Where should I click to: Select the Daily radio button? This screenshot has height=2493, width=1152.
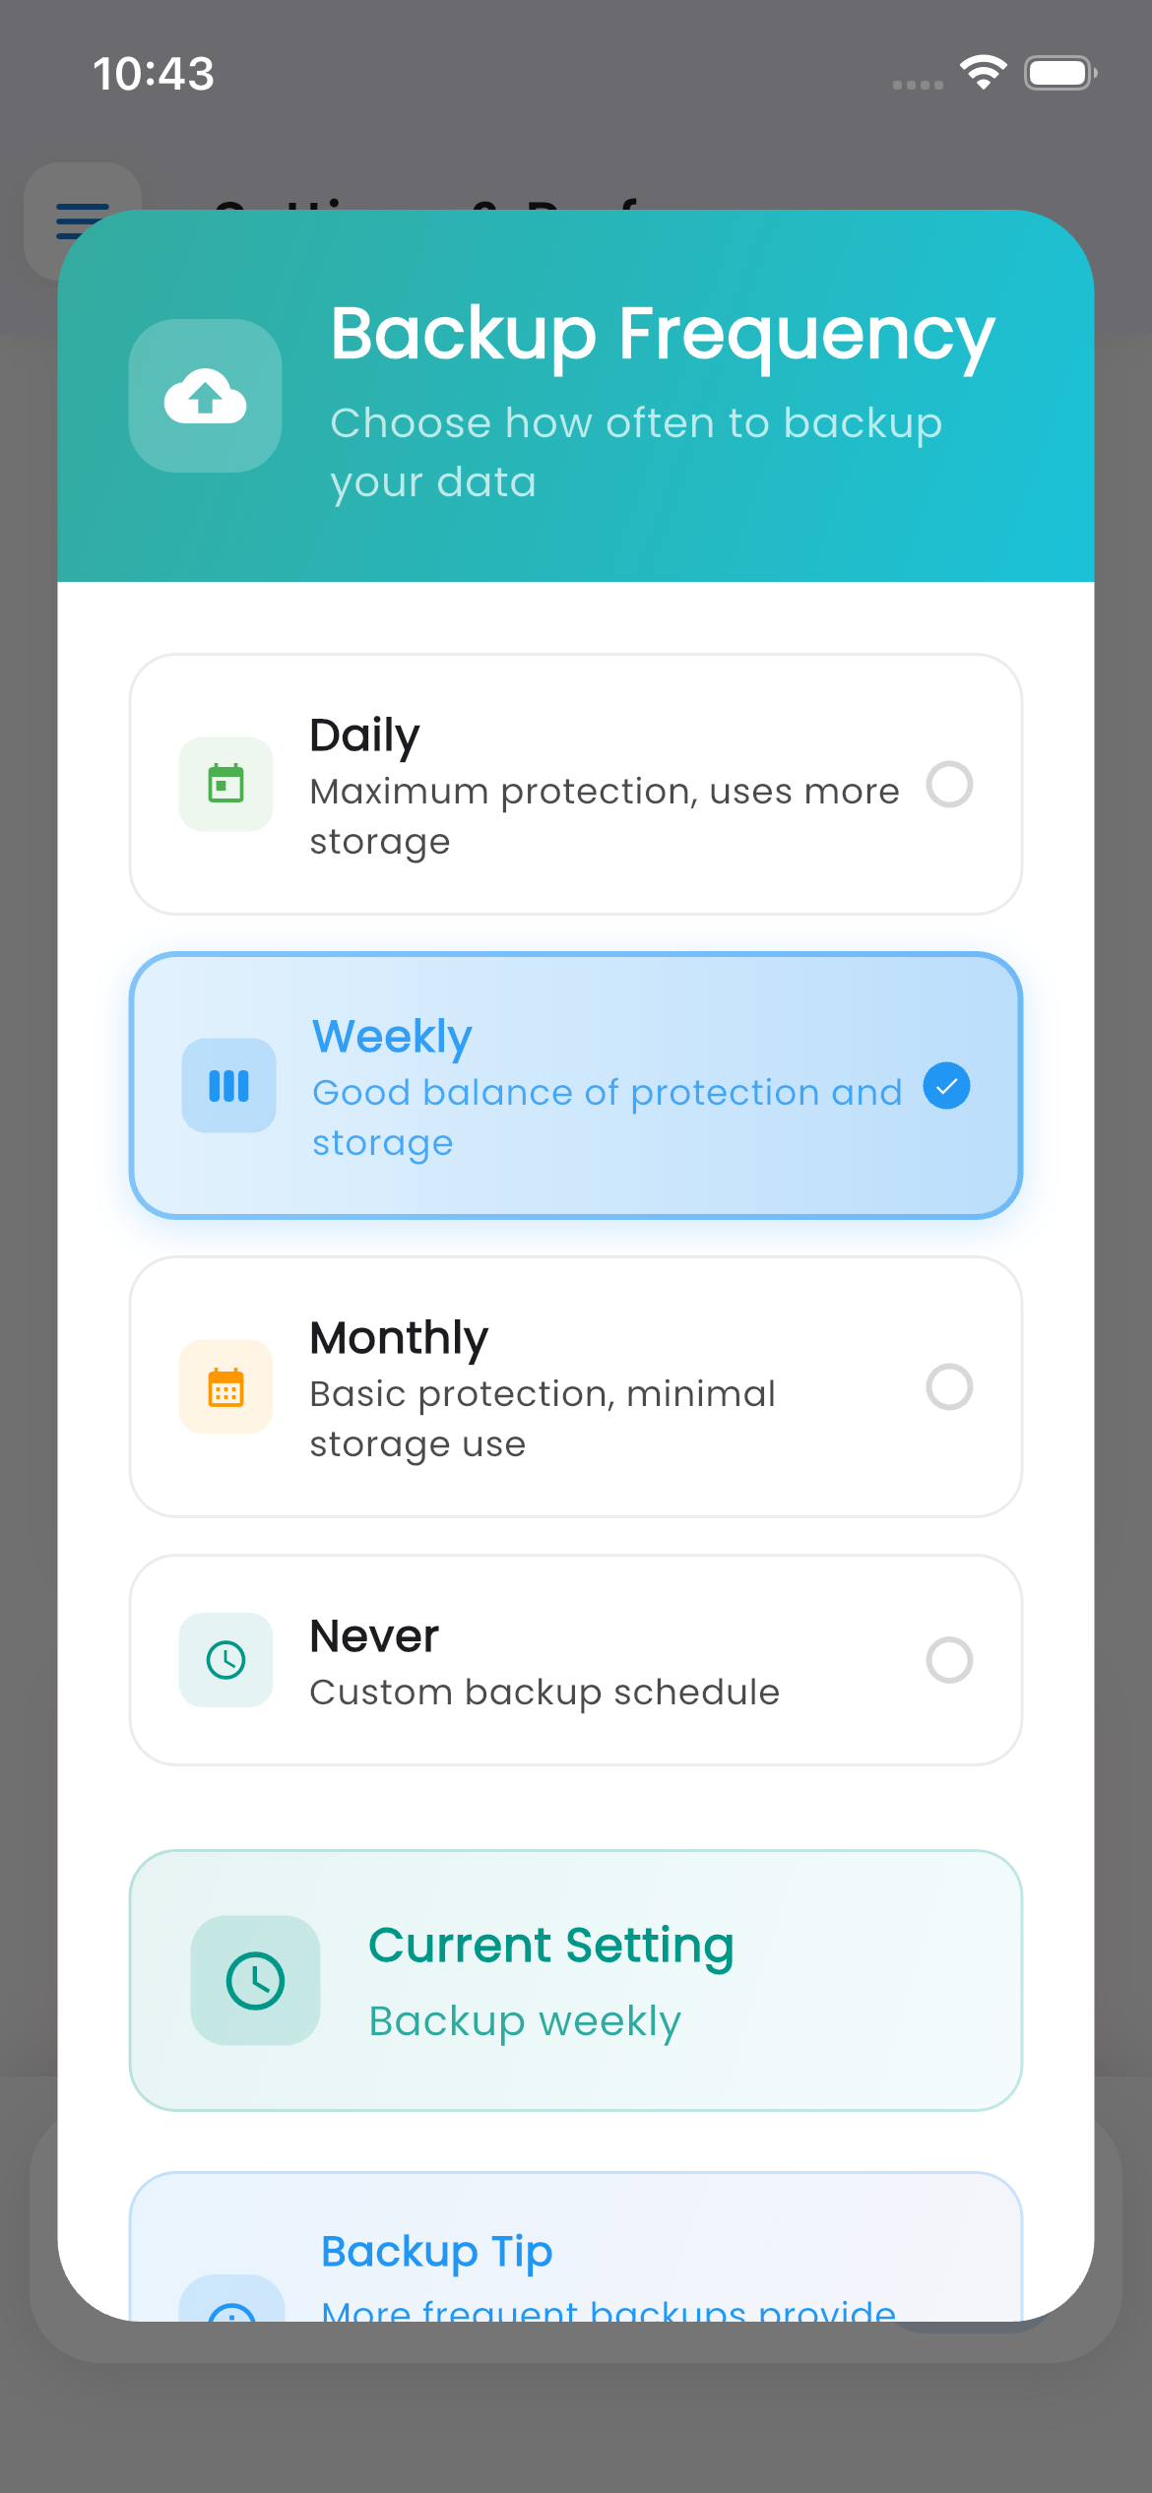[949, 785]
